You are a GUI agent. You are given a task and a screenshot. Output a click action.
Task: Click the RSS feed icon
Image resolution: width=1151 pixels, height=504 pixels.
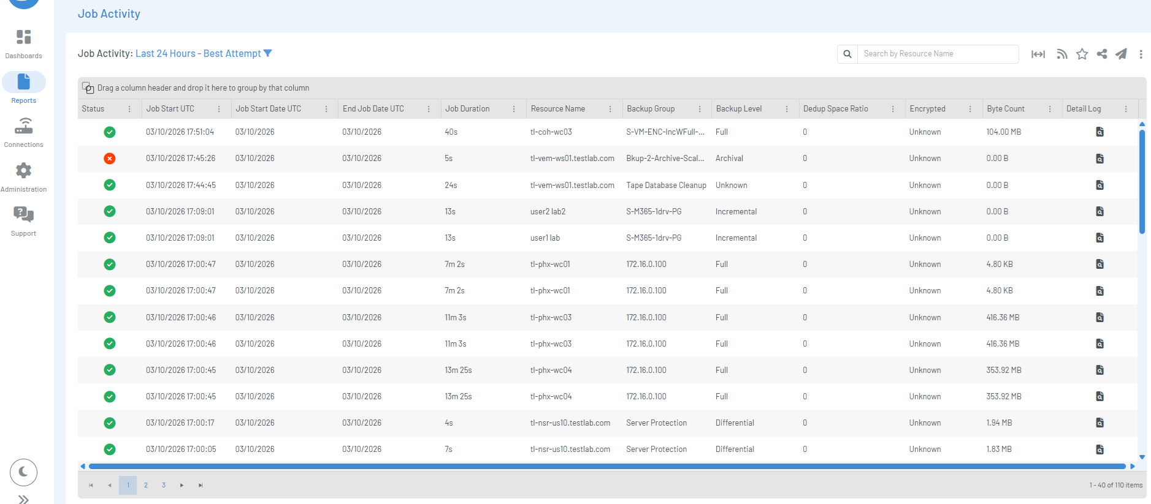coord(1062,54)
